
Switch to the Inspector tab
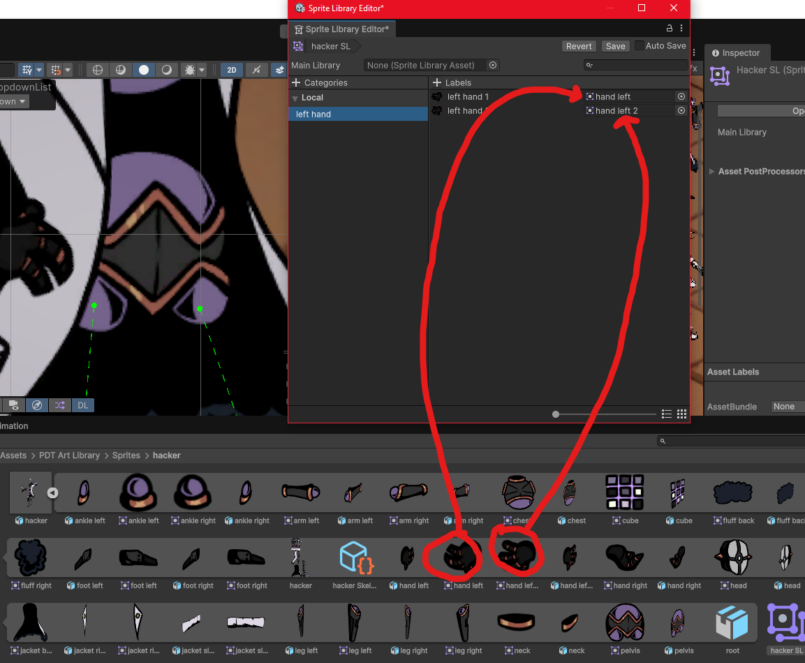[x=740, y=53]
